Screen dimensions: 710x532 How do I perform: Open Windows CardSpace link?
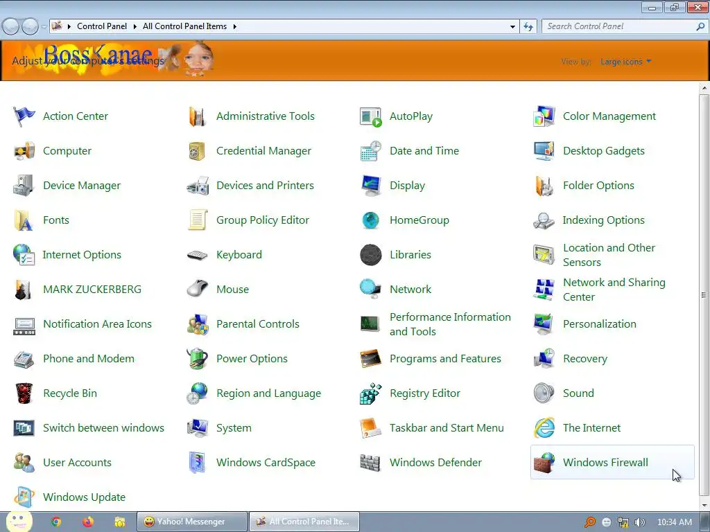[266, 463]
